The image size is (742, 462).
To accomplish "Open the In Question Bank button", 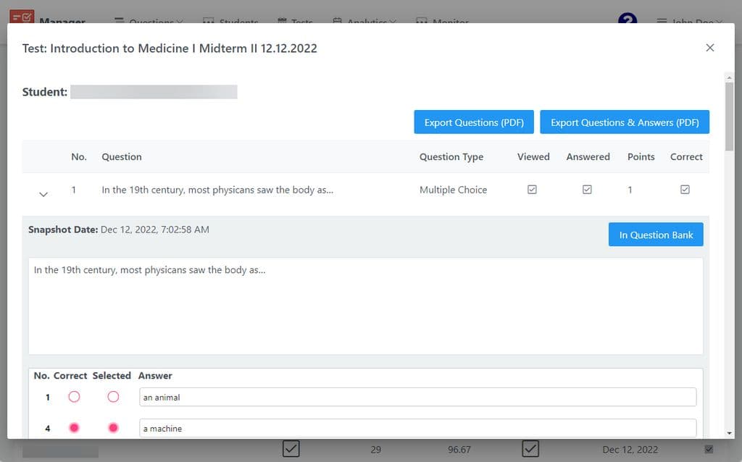I will (x=656, y=235).
